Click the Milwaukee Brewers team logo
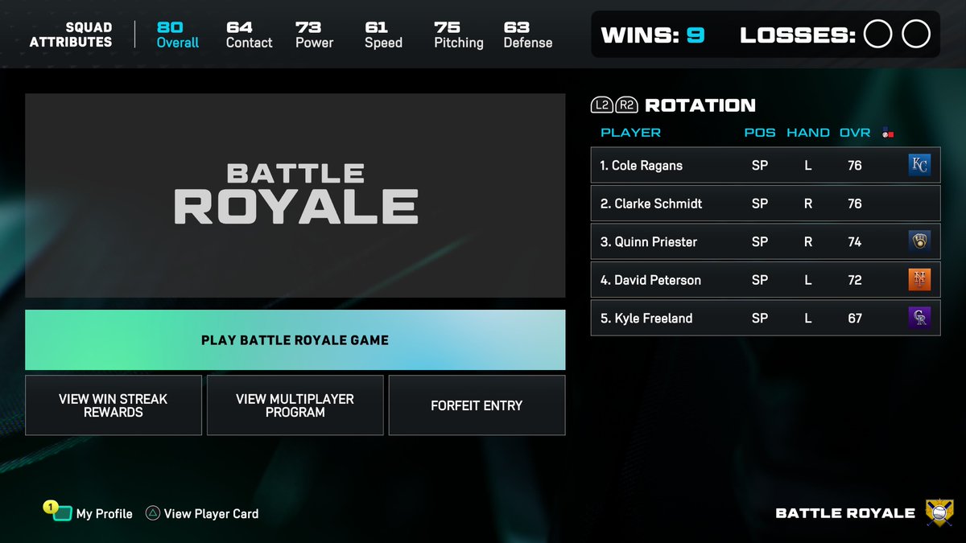966x543 pixels. pos(919,242)
